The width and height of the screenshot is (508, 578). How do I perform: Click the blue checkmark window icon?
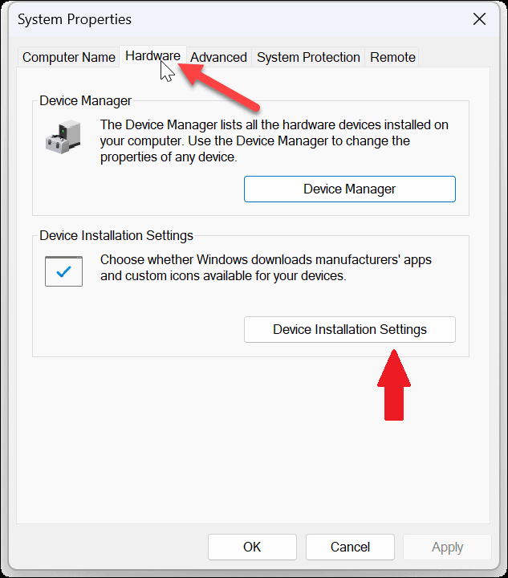63,271
